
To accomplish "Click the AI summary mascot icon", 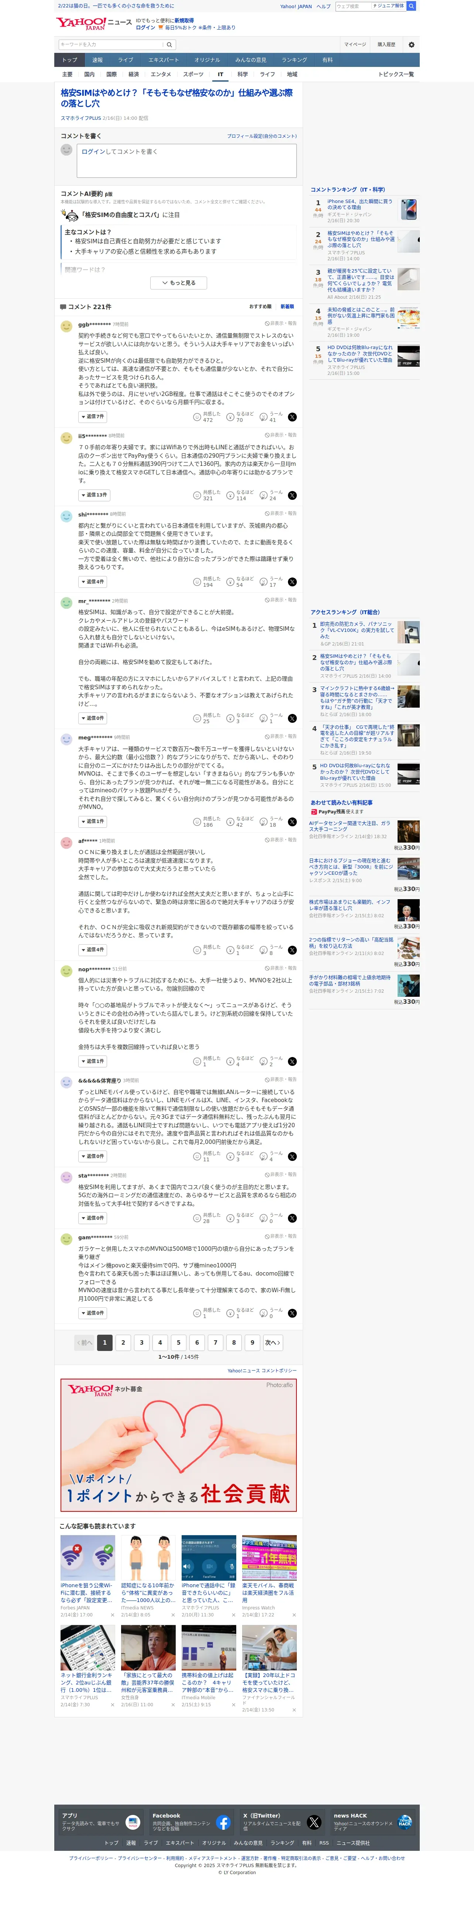I will coord(69,215).
